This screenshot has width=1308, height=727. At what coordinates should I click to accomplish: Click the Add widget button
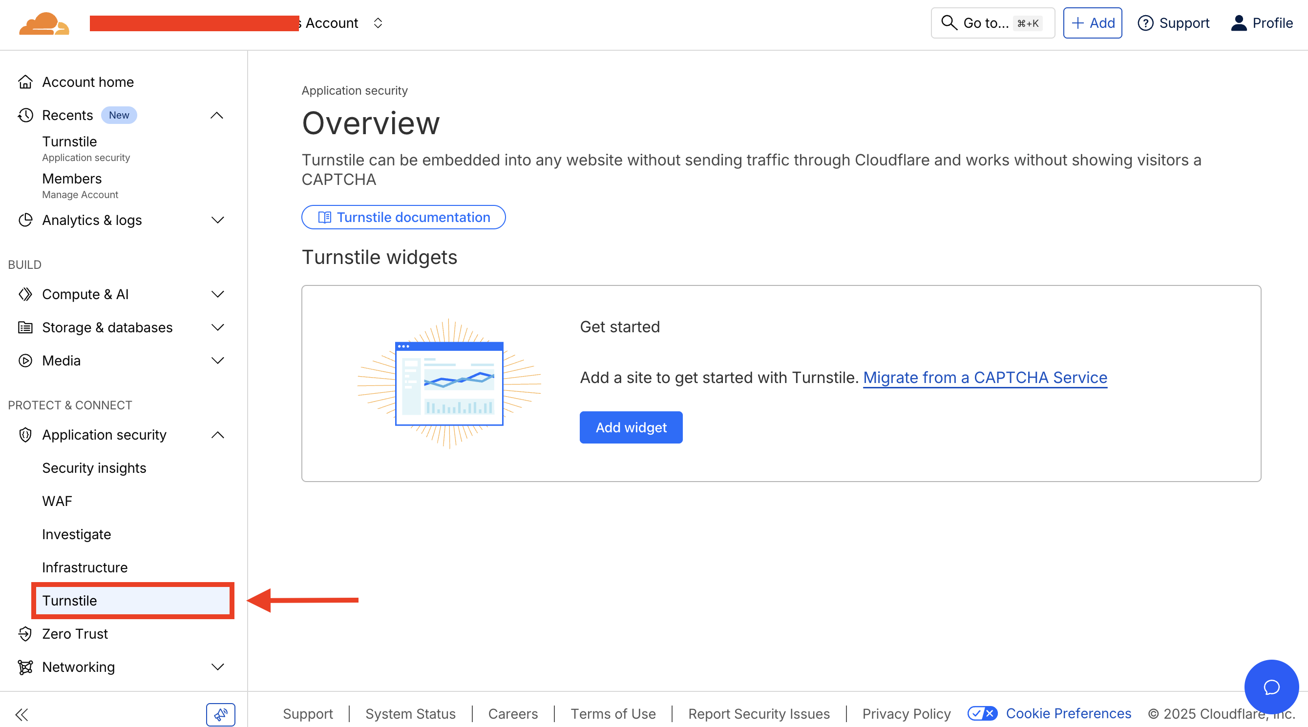pyautogui.click(x=631, y=427)
